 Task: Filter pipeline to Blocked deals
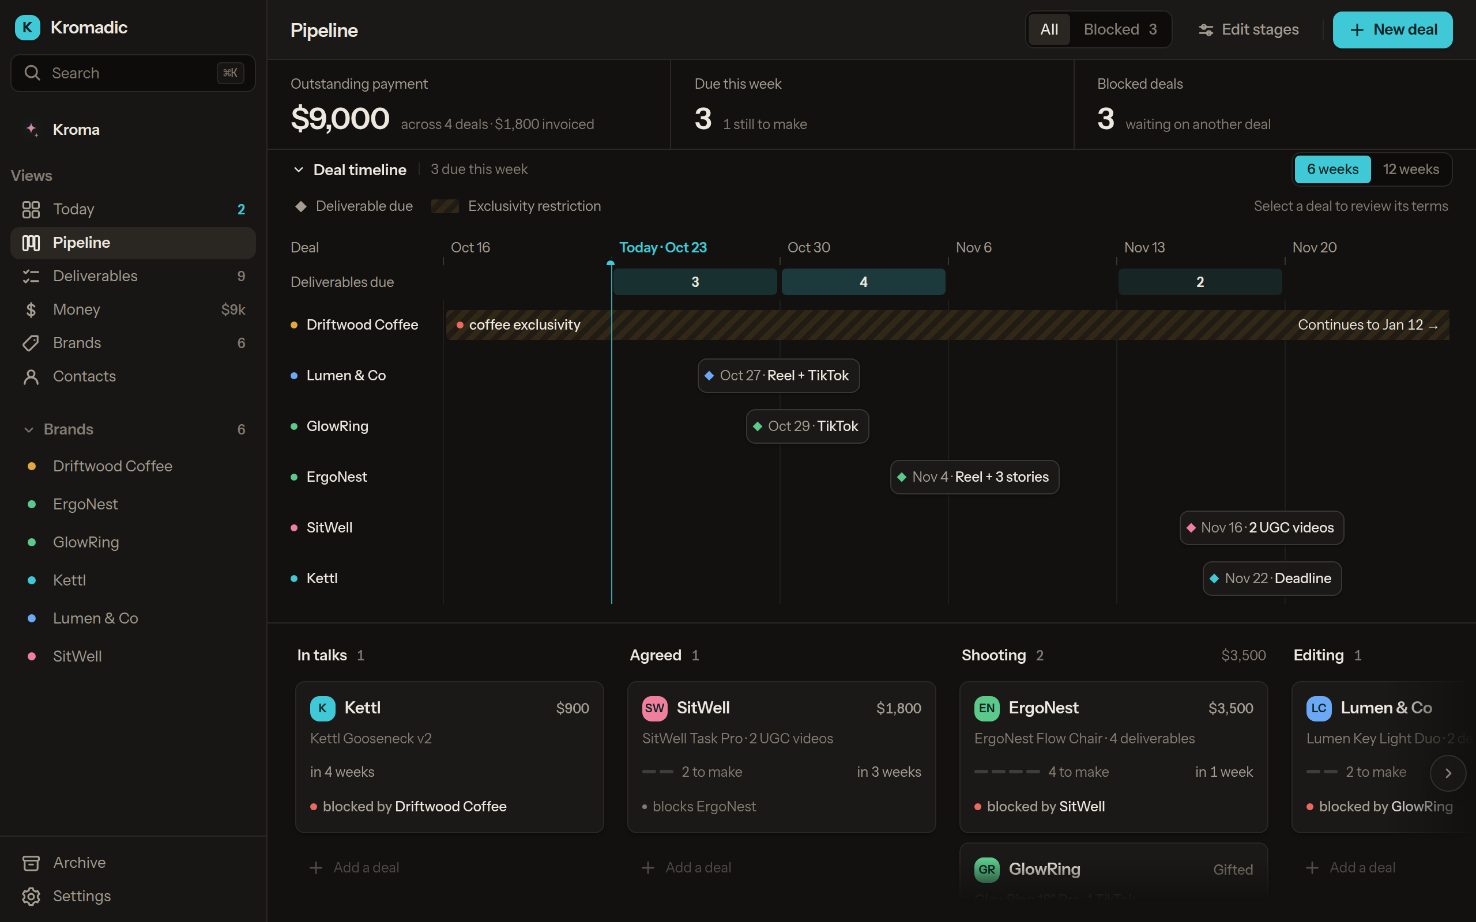pyautogui.click(x=1120, y=29)
